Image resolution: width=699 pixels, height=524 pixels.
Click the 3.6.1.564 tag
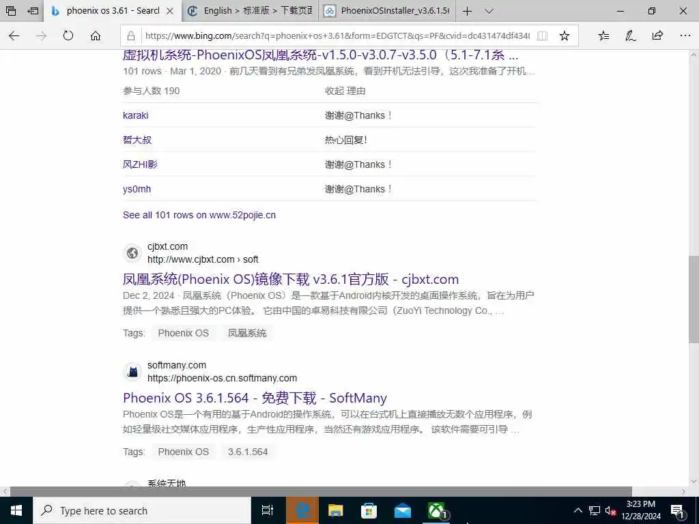coord(248,452)
